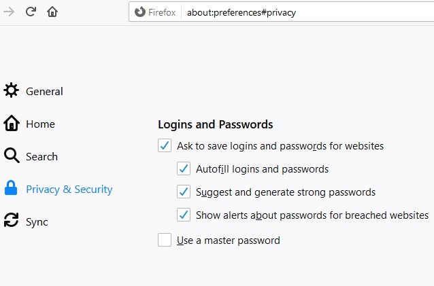
Task: Toggle Suggest and generate strong passwords
Action: (184, 192)
